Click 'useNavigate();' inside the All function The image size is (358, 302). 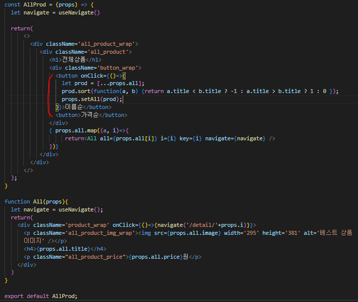(x=81, y=209)
